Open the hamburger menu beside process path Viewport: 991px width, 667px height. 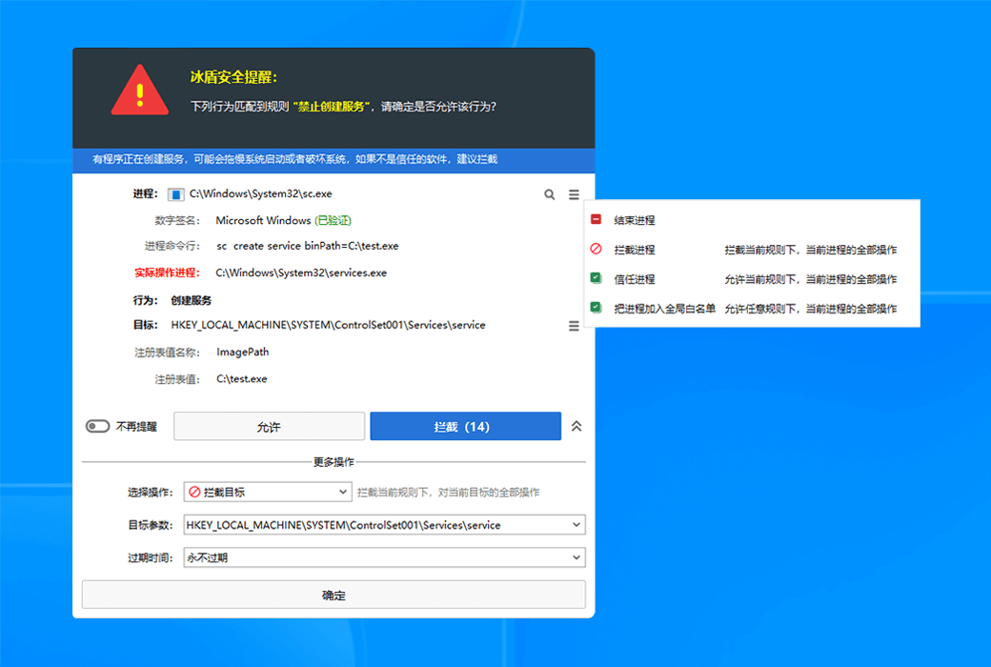574,194
